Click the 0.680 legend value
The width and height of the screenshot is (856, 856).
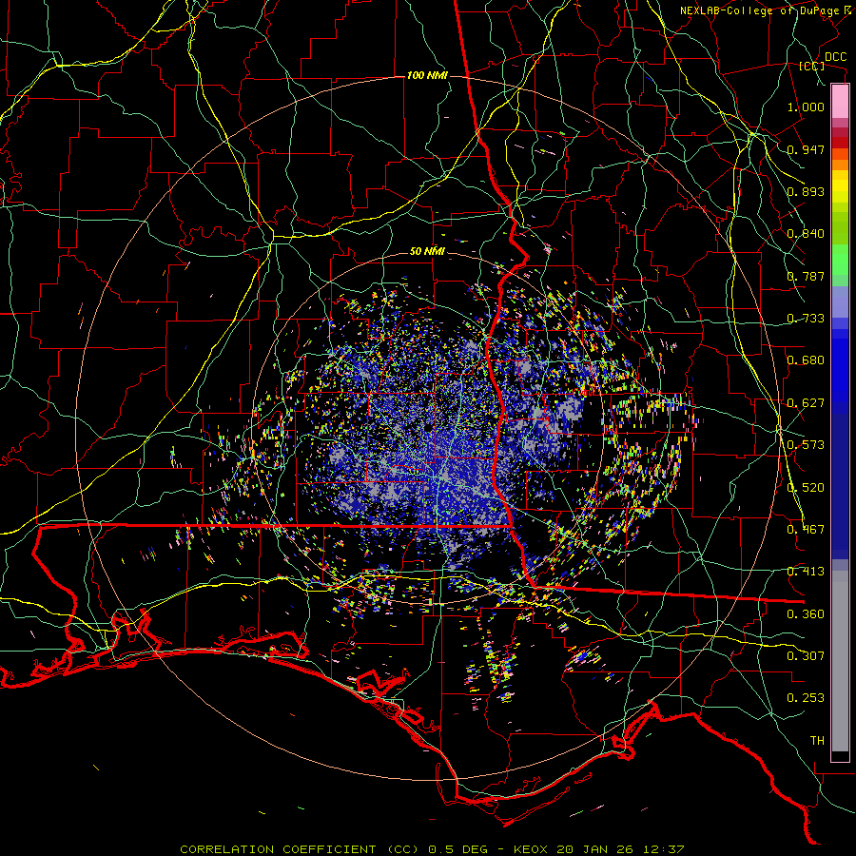click(806, 360)
